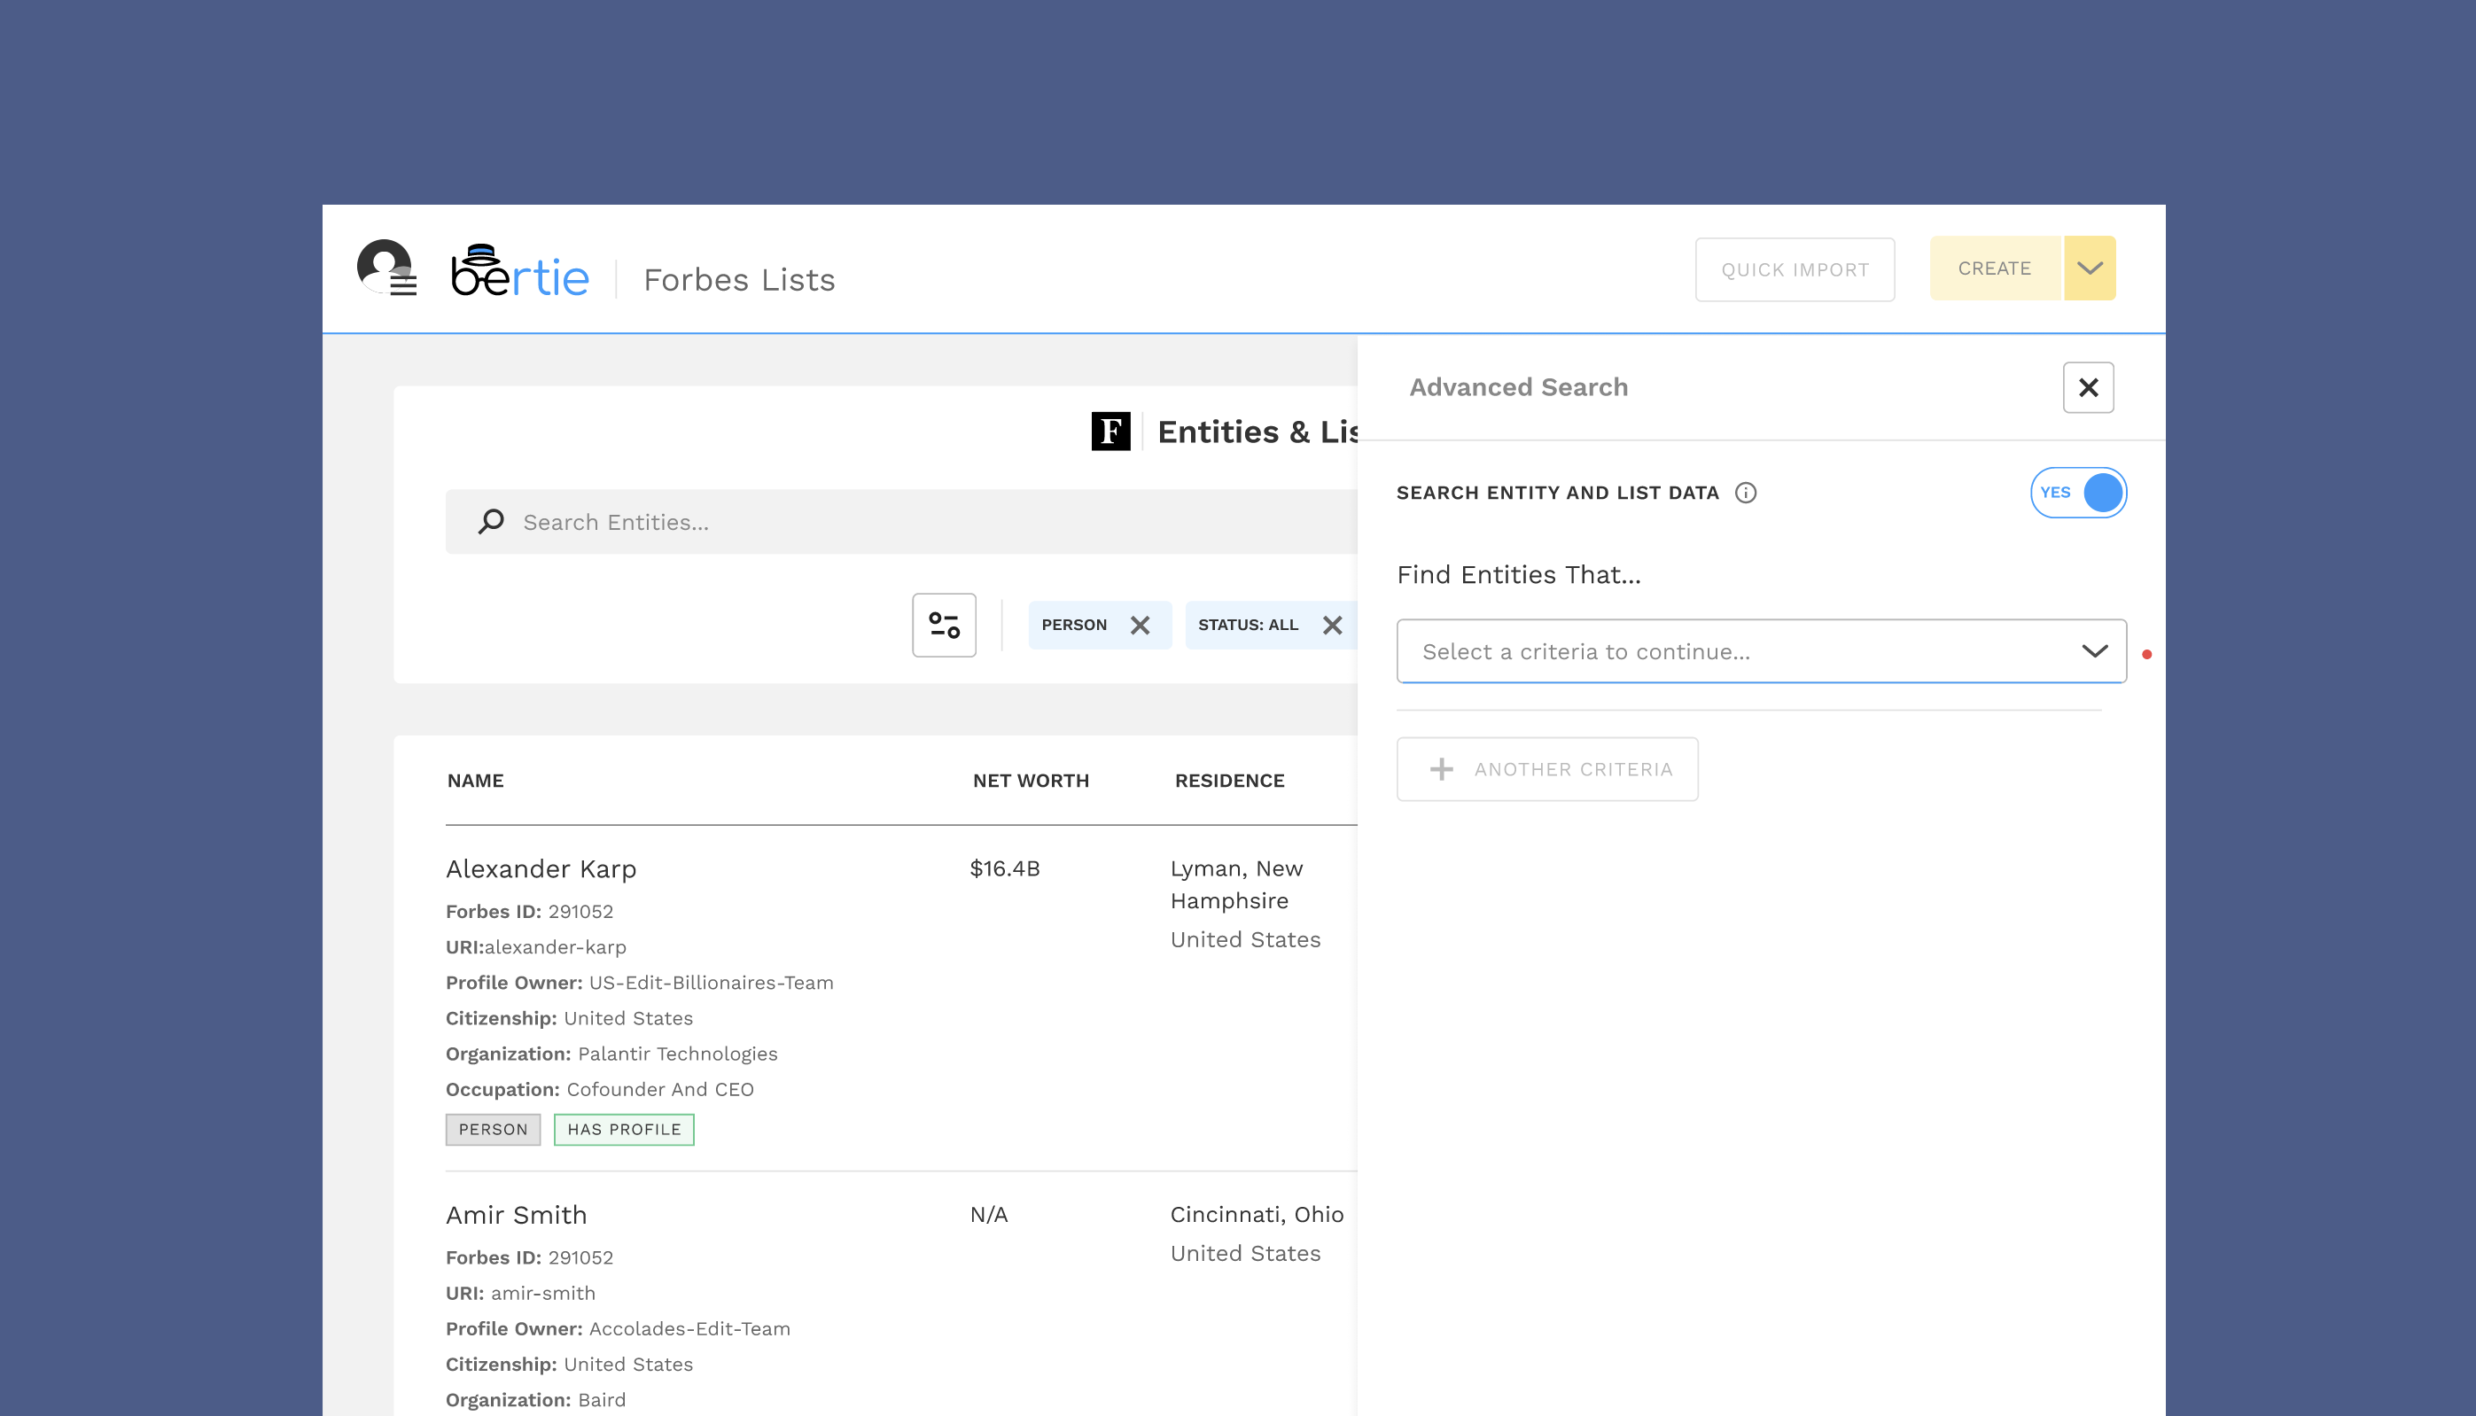The height and width of the screenshot is (1416, 2476).
Task: Open the Alexander Karp entity
Action: [x=541, y=868]
